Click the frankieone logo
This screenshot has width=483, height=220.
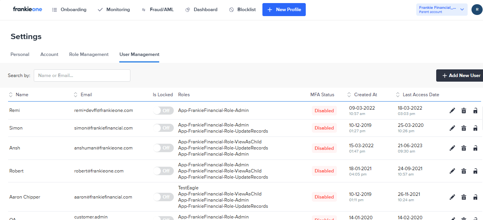click(x=27, y=9)
